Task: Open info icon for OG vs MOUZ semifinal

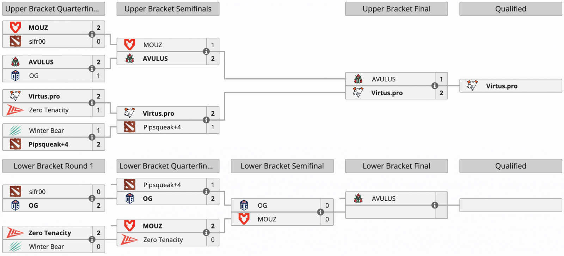Action: tap(320, 212)
